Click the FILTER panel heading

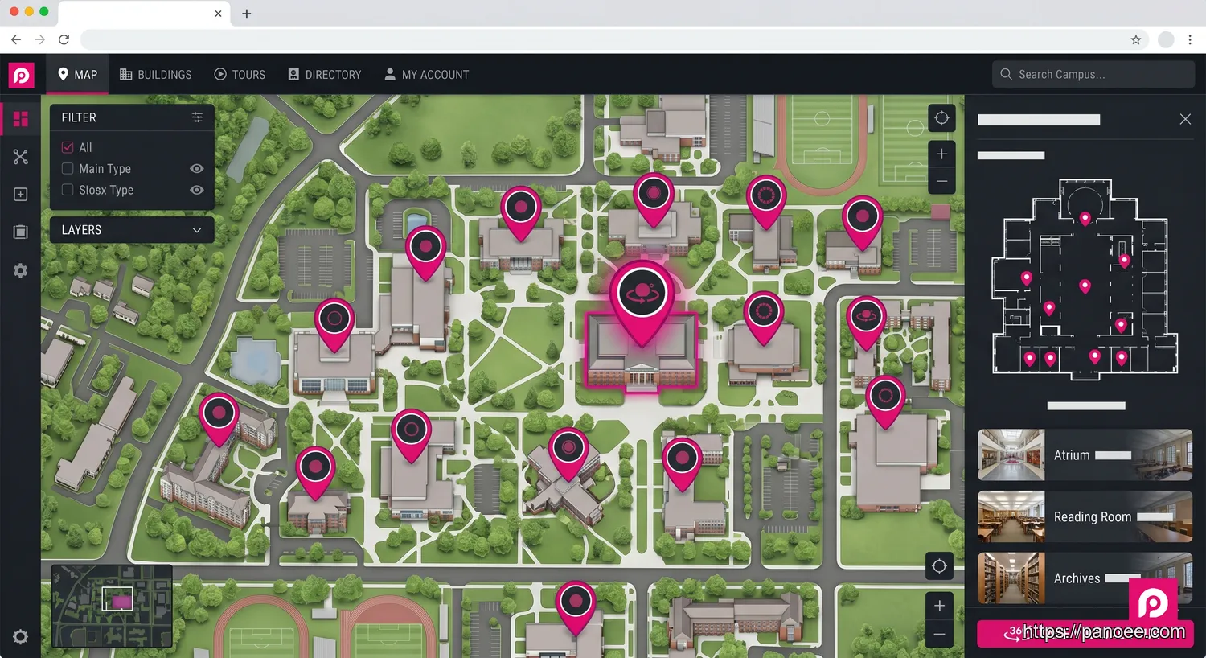pyautogui.click(x=79, y=117)
